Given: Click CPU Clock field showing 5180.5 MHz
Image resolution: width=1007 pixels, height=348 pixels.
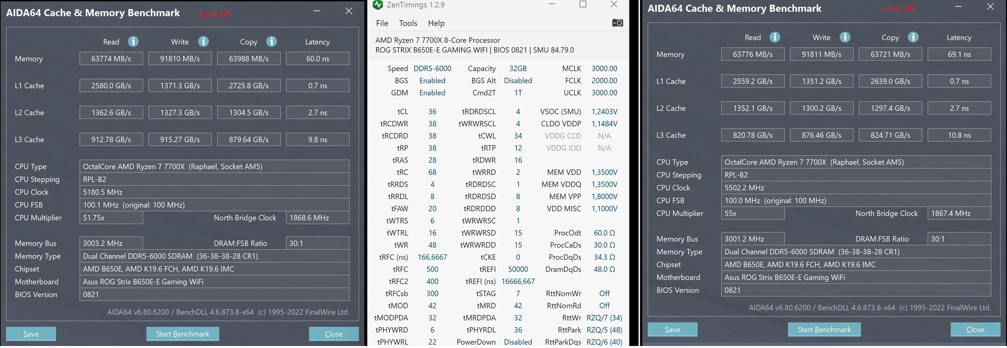Looking at the screenshot, I should point(214,192).
